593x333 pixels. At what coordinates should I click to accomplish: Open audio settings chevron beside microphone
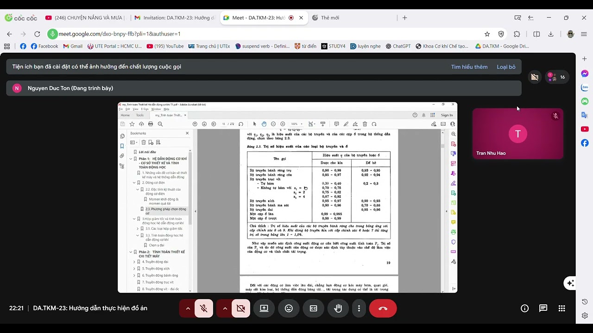pos(188,308)
